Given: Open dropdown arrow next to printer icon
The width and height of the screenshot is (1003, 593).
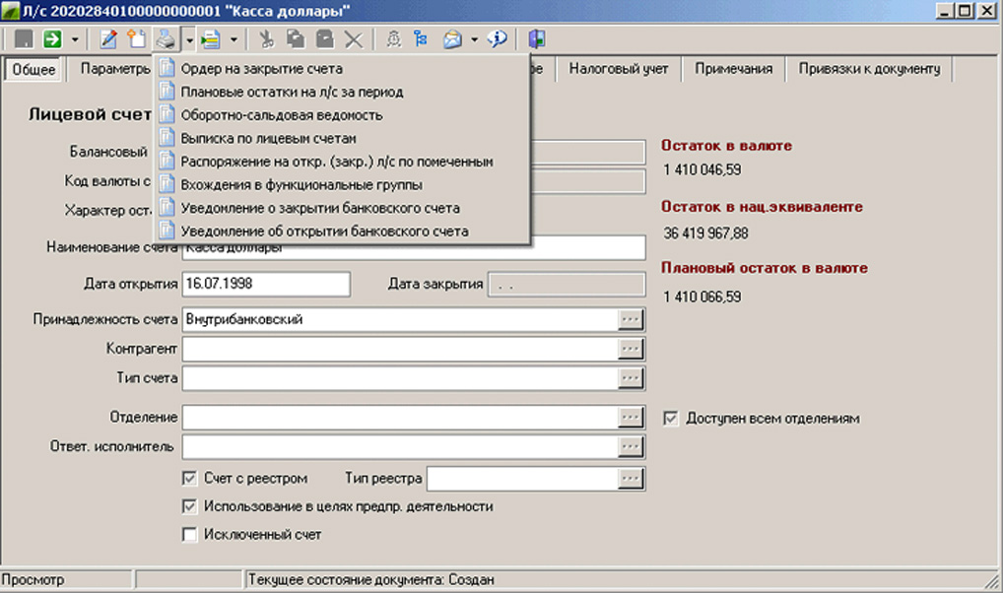Looking at the screenshot, I should pyautogui.click(x=188, y=39).
